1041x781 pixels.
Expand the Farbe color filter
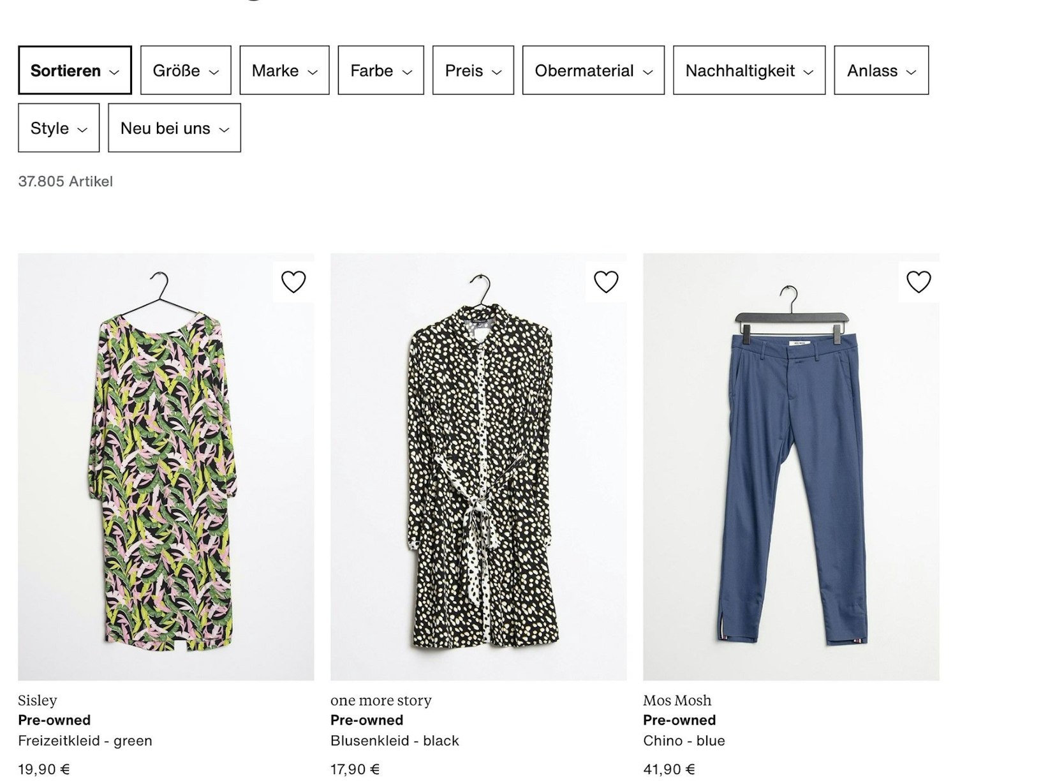381,70
